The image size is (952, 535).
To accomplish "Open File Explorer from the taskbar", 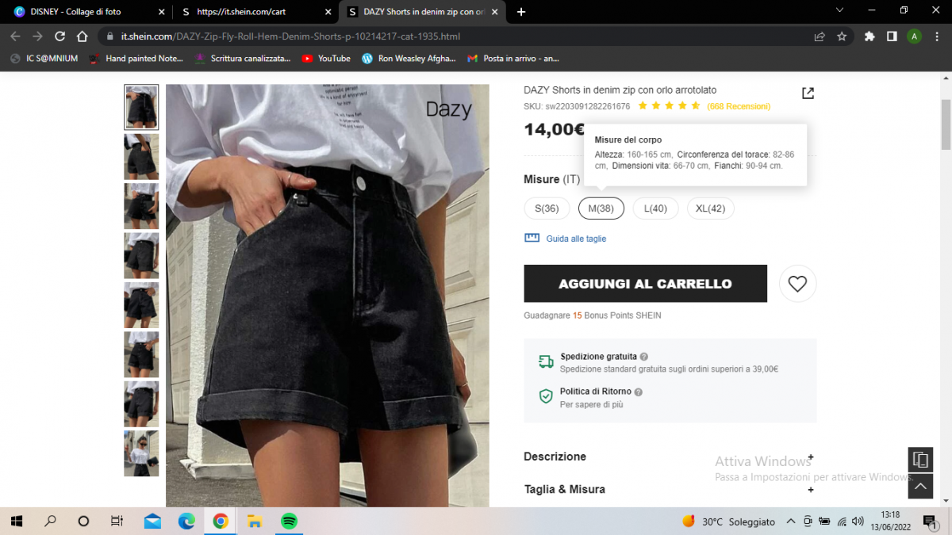I will pyautogui.click(x=255, y=522).
